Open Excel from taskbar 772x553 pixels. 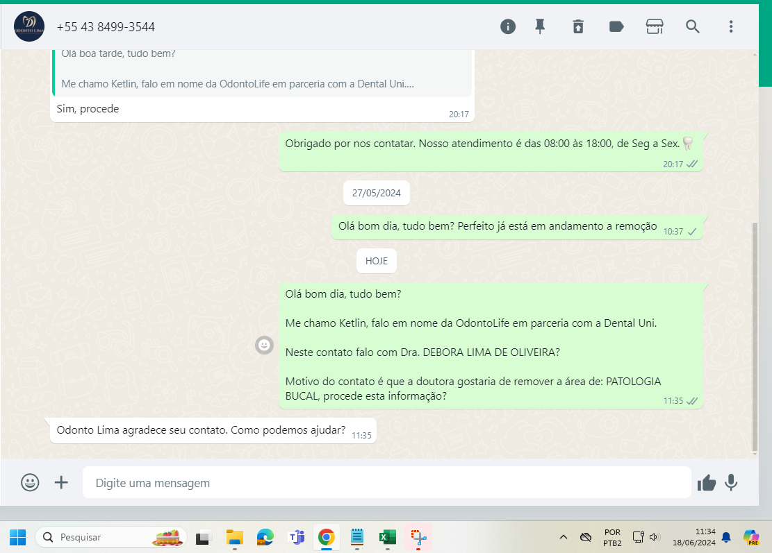pos(388,537)
